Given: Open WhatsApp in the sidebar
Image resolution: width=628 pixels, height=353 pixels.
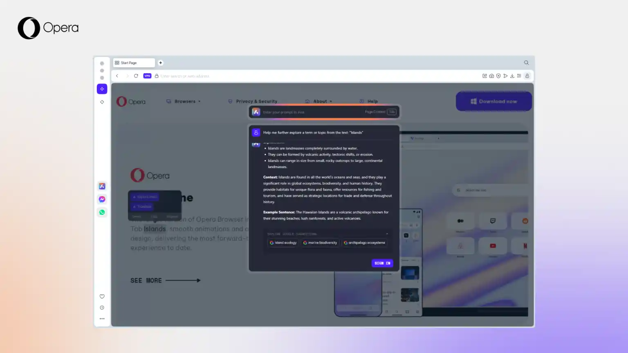Looking at the screenshot, I should coord(102,212).
